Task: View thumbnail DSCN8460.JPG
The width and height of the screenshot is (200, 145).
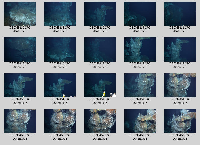Action: point(20,85)
